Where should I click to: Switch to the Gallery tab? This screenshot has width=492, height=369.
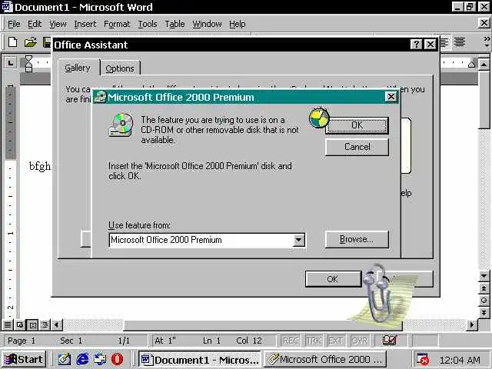[x=78, y=68]
